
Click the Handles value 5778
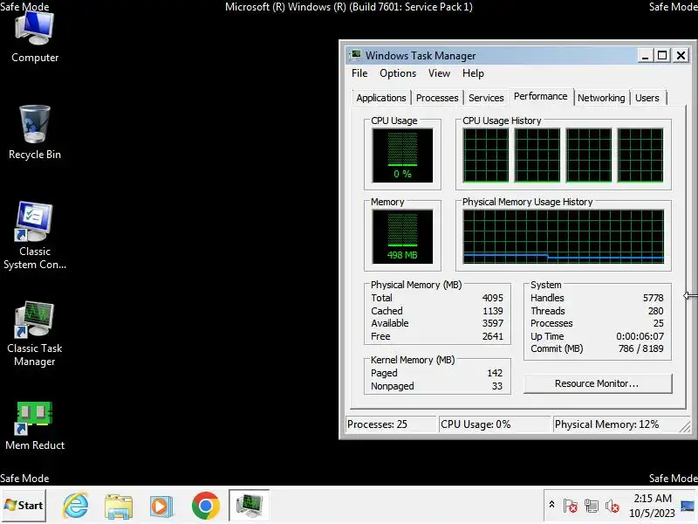653,298
